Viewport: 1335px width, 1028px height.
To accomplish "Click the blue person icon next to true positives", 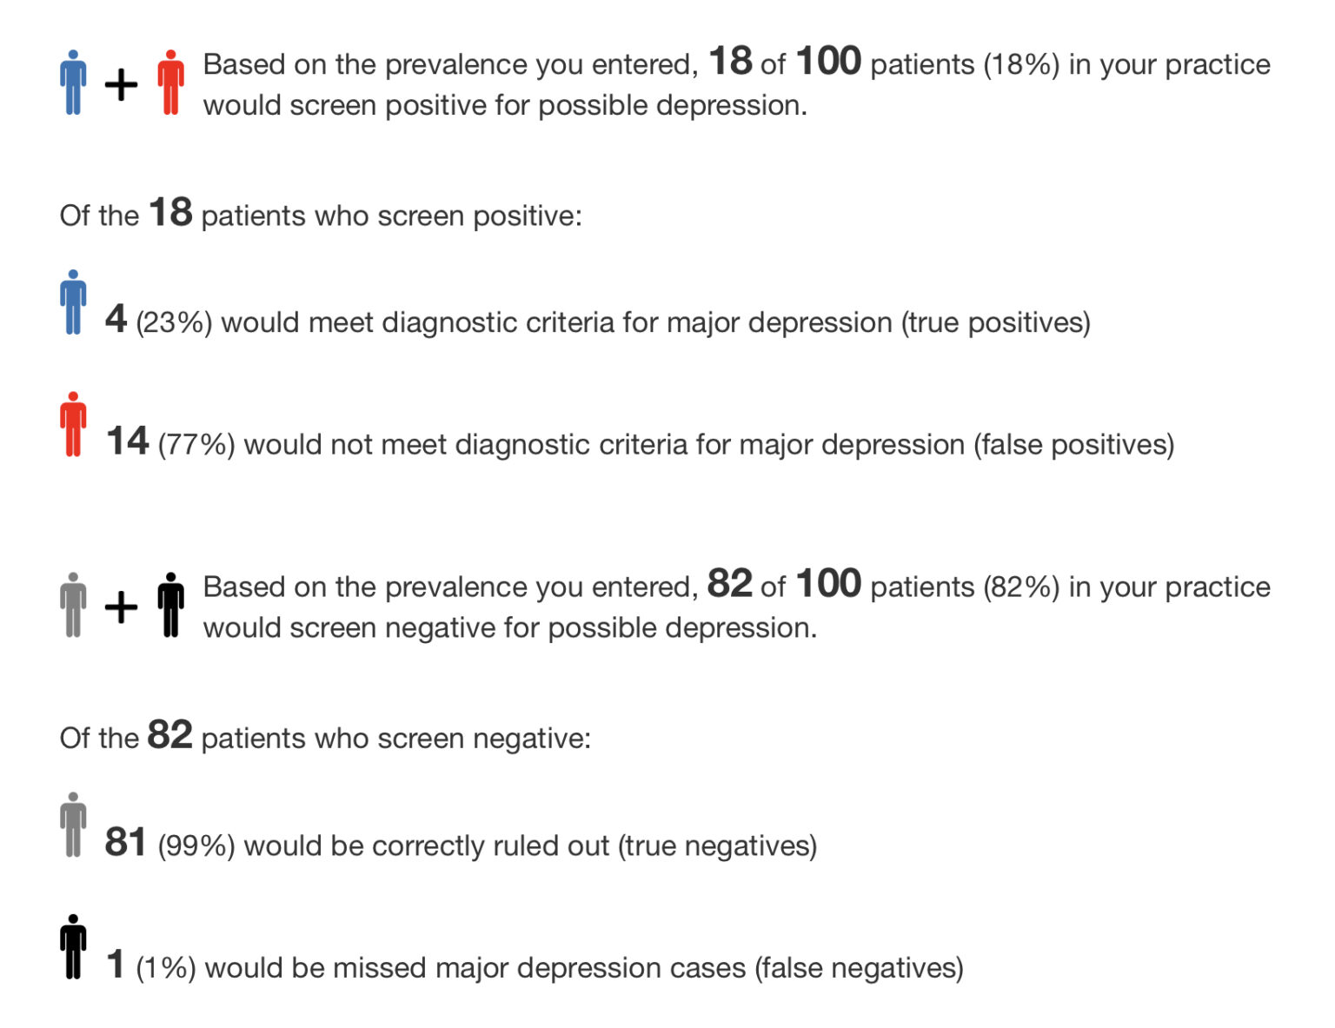I will tap(74, 302).
